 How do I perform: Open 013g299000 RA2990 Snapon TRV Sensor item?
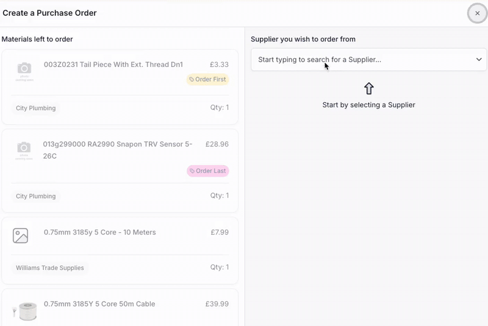coord(117,144)
